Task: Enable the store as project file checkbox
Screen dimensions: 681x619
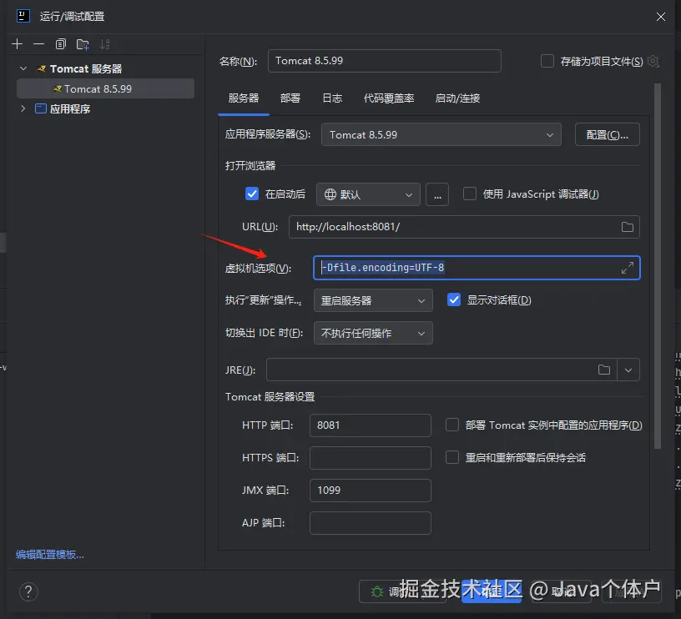Action: point(547,61)
